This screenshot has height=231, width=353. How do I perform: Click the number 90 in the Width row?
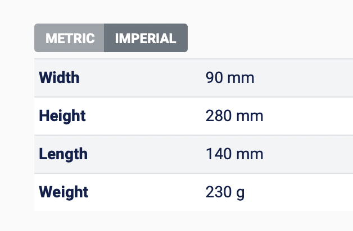(x=214, y=78)
